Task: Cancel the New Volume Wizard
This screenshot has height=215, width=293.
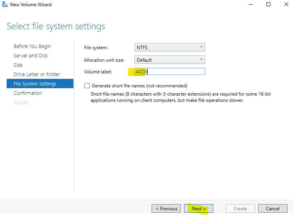Action: click(273, 208)
